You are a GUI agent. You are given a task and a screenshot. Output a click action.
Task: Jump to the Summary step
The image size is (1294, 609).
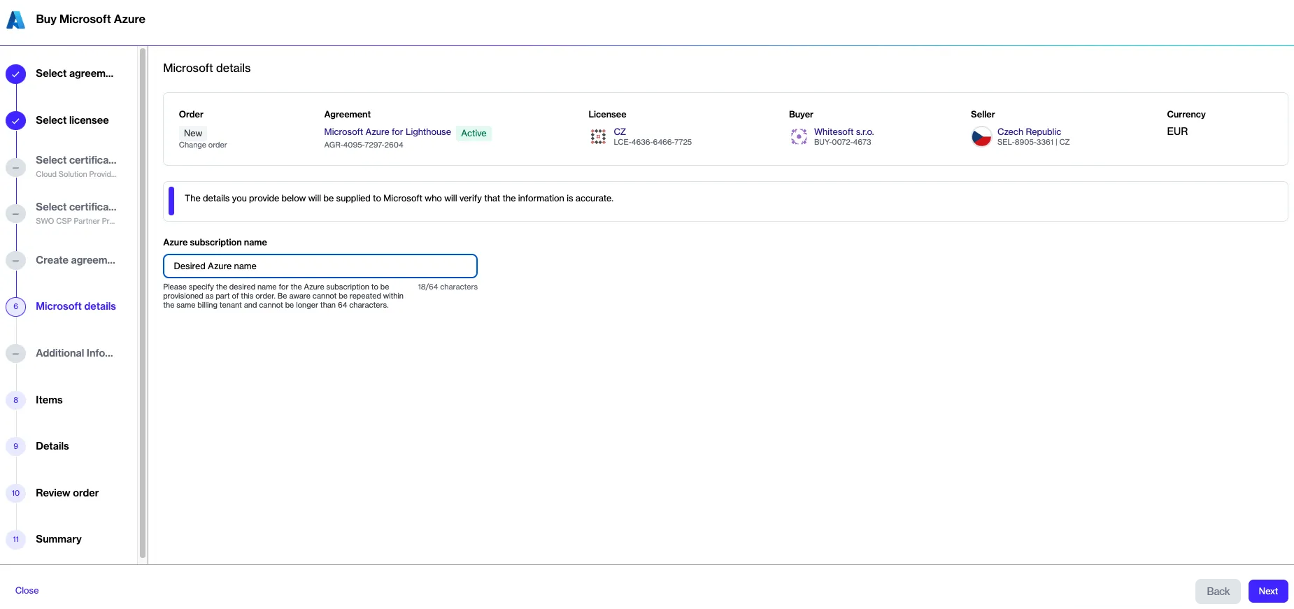click(59, 539)
